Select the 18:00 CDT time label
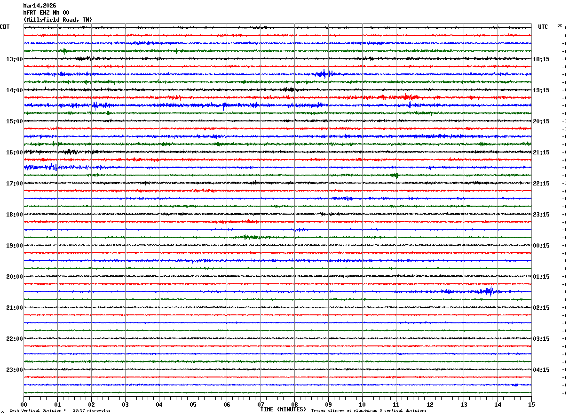The height and width of the screenshot is (417, 569). point(15,215)
